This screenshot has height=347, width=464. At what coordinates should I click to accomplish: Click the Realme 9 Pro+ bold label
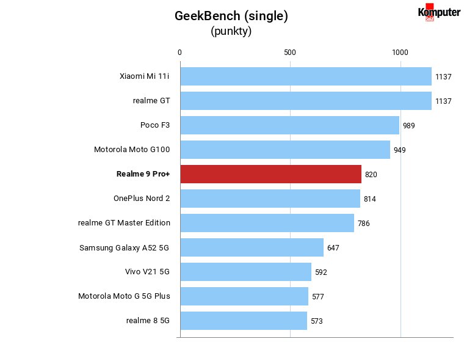pyautogui.click(x=143, y=173)
